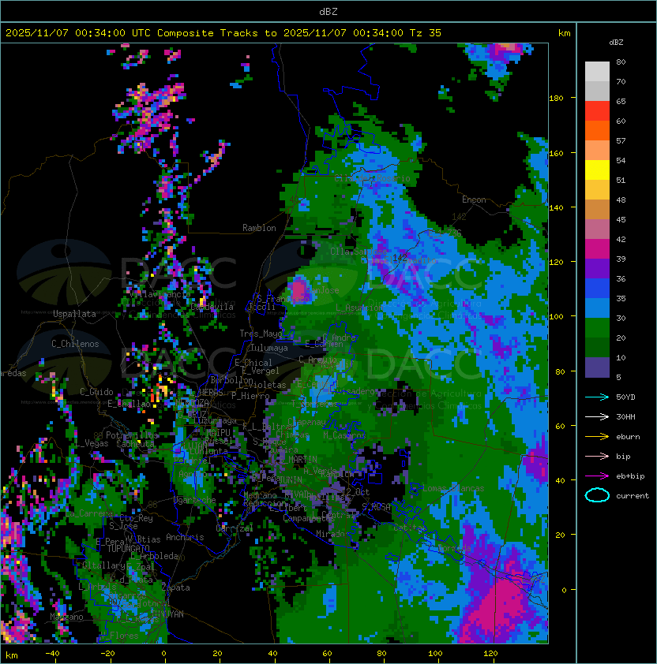Image resolution: width=657 pixels, height=664 pixels.
Task: Click the 'Carrizal' map label
Action: point(235,528)
